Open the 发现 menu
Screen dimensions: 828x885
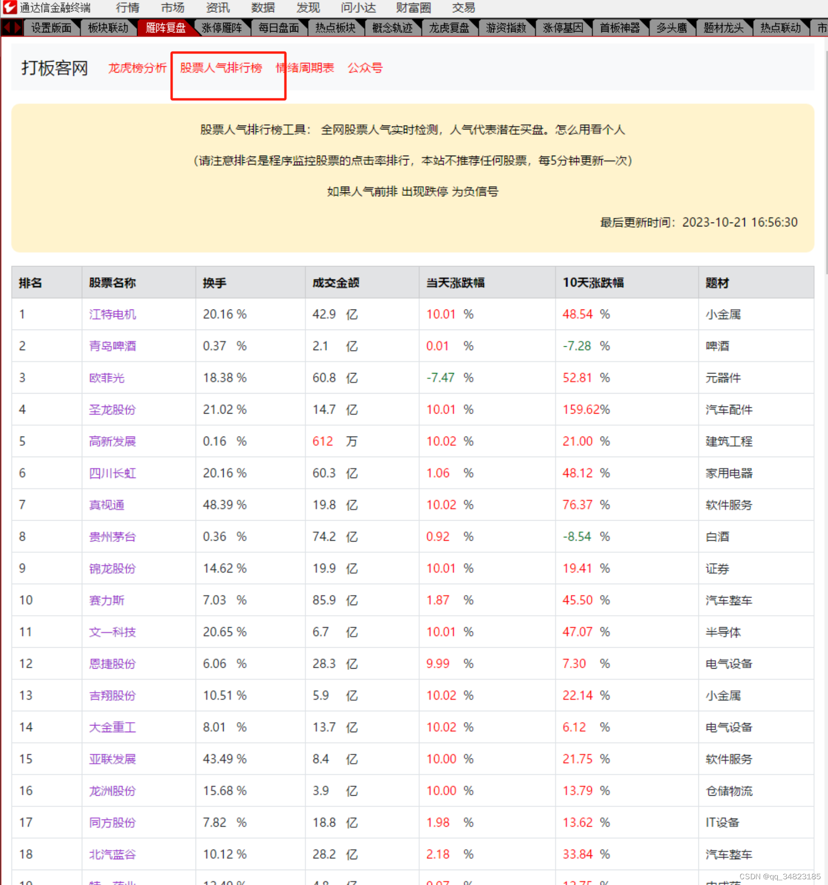coord(307,8)
